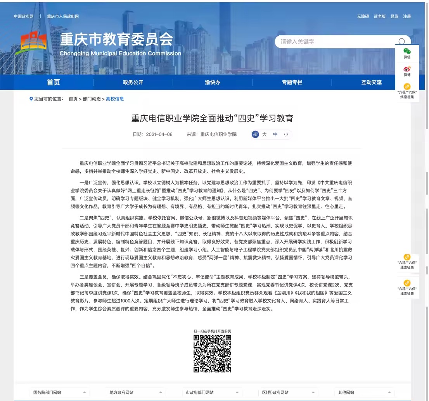This screenshot has height=401, width=429.
Task: Set font size to 大
Action: [x=264, y=134]
